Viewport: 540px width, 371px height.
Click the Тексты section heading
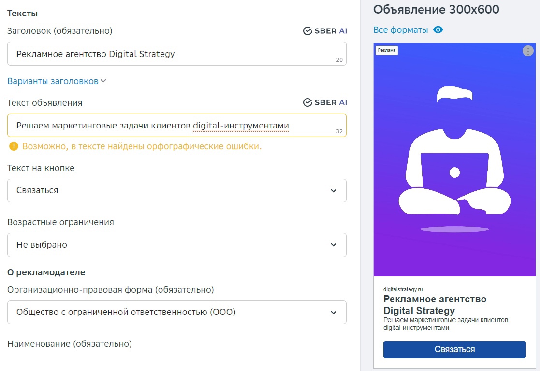pyautogui.click(x=22, y=14)
